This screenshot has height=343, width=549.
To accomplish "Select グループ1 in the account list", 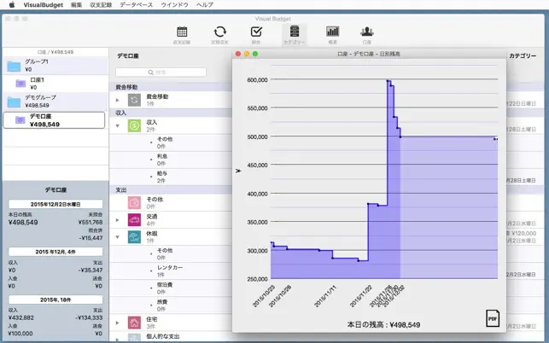I will 55,66.
